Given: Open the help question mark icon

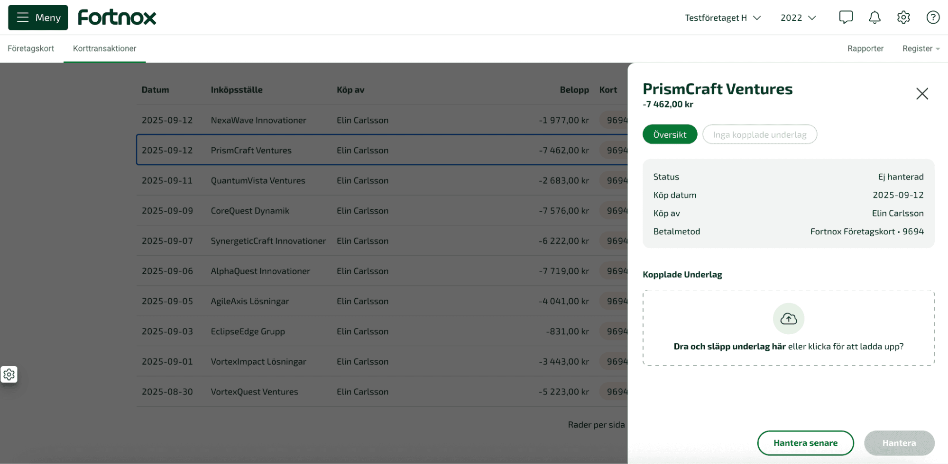Looking at the screenshot, I should pyautogui.click(x=932, y=18).
